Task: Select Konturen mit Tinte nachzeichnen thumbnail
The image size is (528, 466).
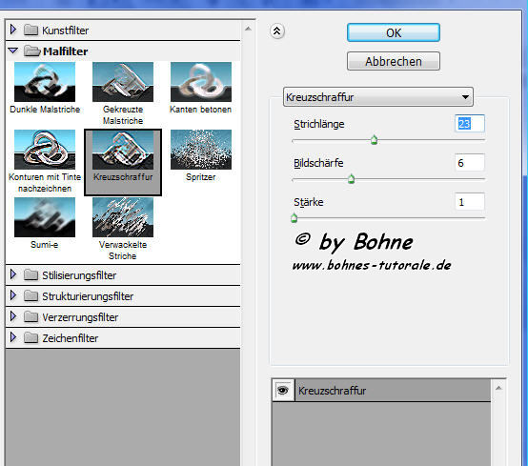Action: 45,150
